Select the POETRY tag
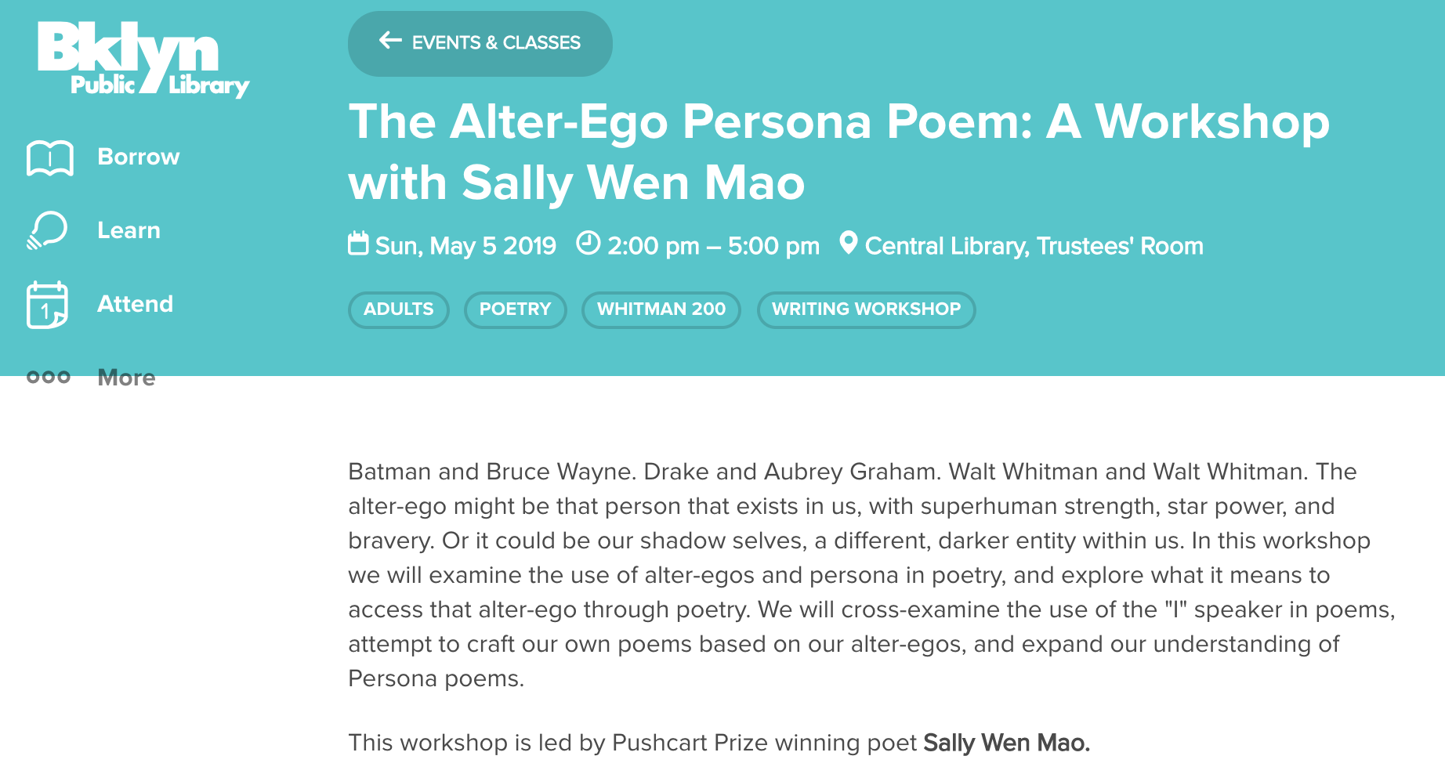 [516, 309]
